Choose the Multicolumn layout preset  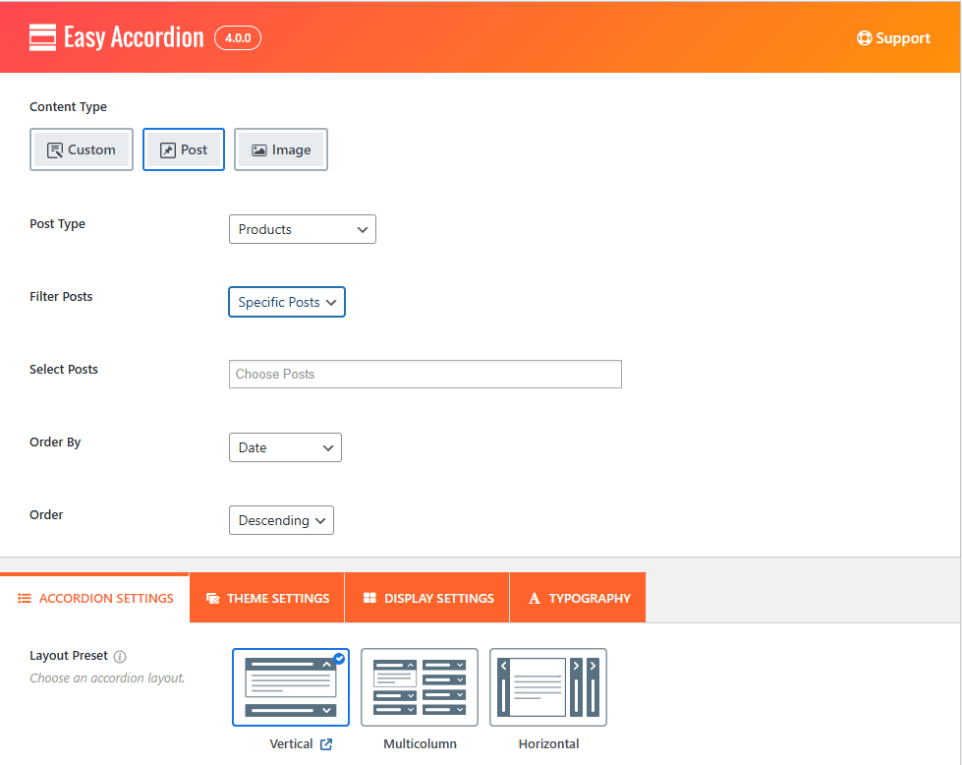tap(420, 687)
